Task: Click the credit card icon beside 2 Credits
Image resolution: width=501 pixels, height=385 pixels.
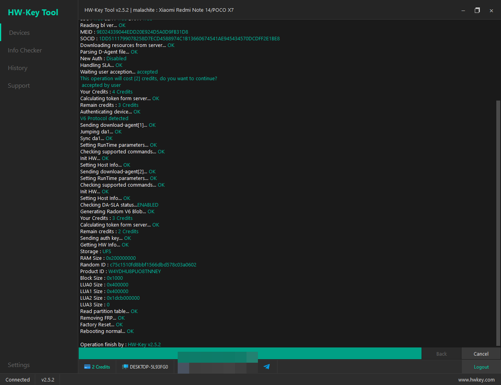Action: [x=87, y=367]
